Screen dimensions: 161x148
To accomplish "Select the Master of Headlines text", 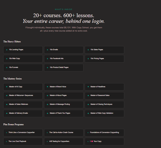I will point(98,87).
